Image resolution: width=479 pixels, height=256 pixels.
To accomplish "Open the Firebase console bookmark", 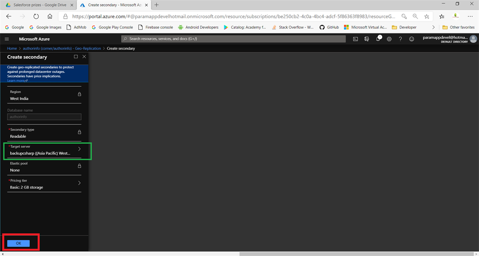I will point(155,28).
